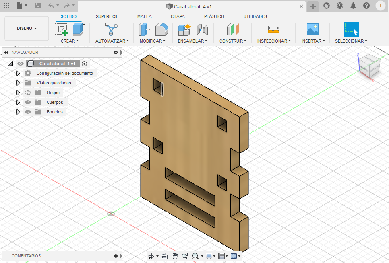Screen dimensions: 389x263
Task: Click the Create Sketch tool
Action: point(62,29)
